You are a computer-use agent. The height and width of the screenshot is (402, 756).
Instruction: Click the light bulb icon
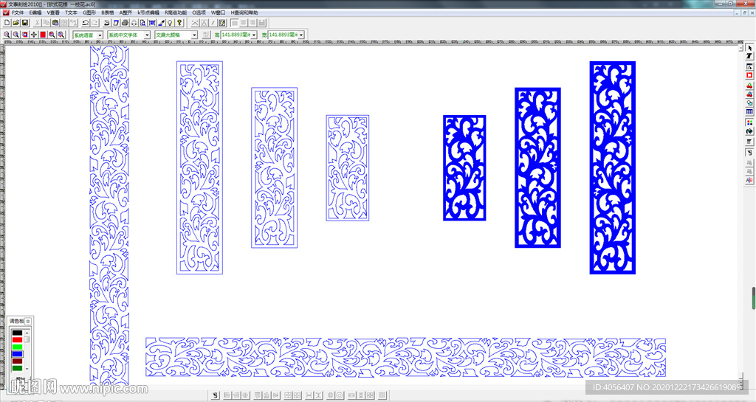171,23
